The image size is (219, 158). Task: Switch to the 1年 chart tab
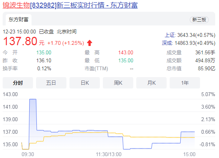click(185, 83)
